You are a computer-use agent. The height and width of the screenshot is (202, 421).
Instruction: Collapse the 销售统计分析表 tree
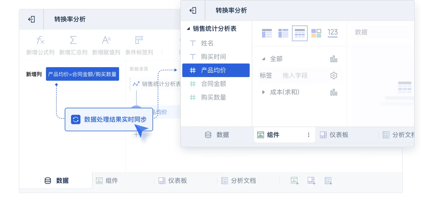tap(188, 29)
